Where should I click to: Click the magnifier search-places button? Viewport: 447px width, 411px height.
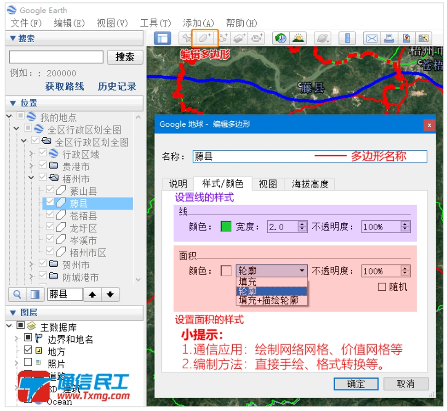[x=17, y=294]
